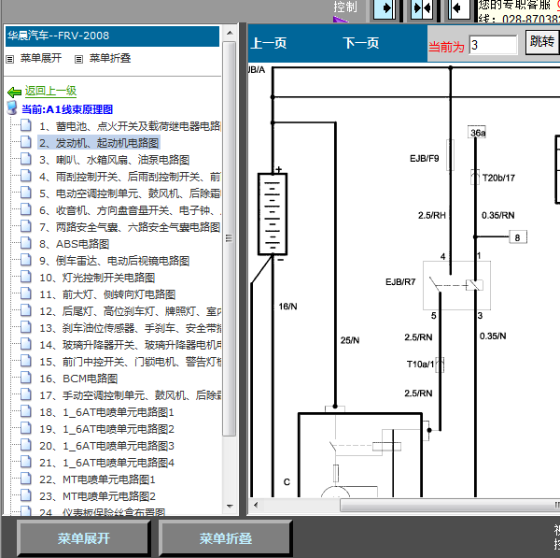Click tree panel scroll down arrow
Viewport: 560px width, 558px height.
click(230, 507)
